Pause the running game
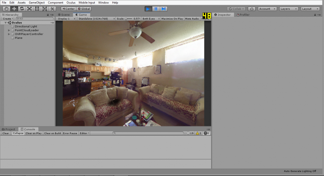Image resolution: width=324 pixels, height=176 pixels. coord(156,9)
